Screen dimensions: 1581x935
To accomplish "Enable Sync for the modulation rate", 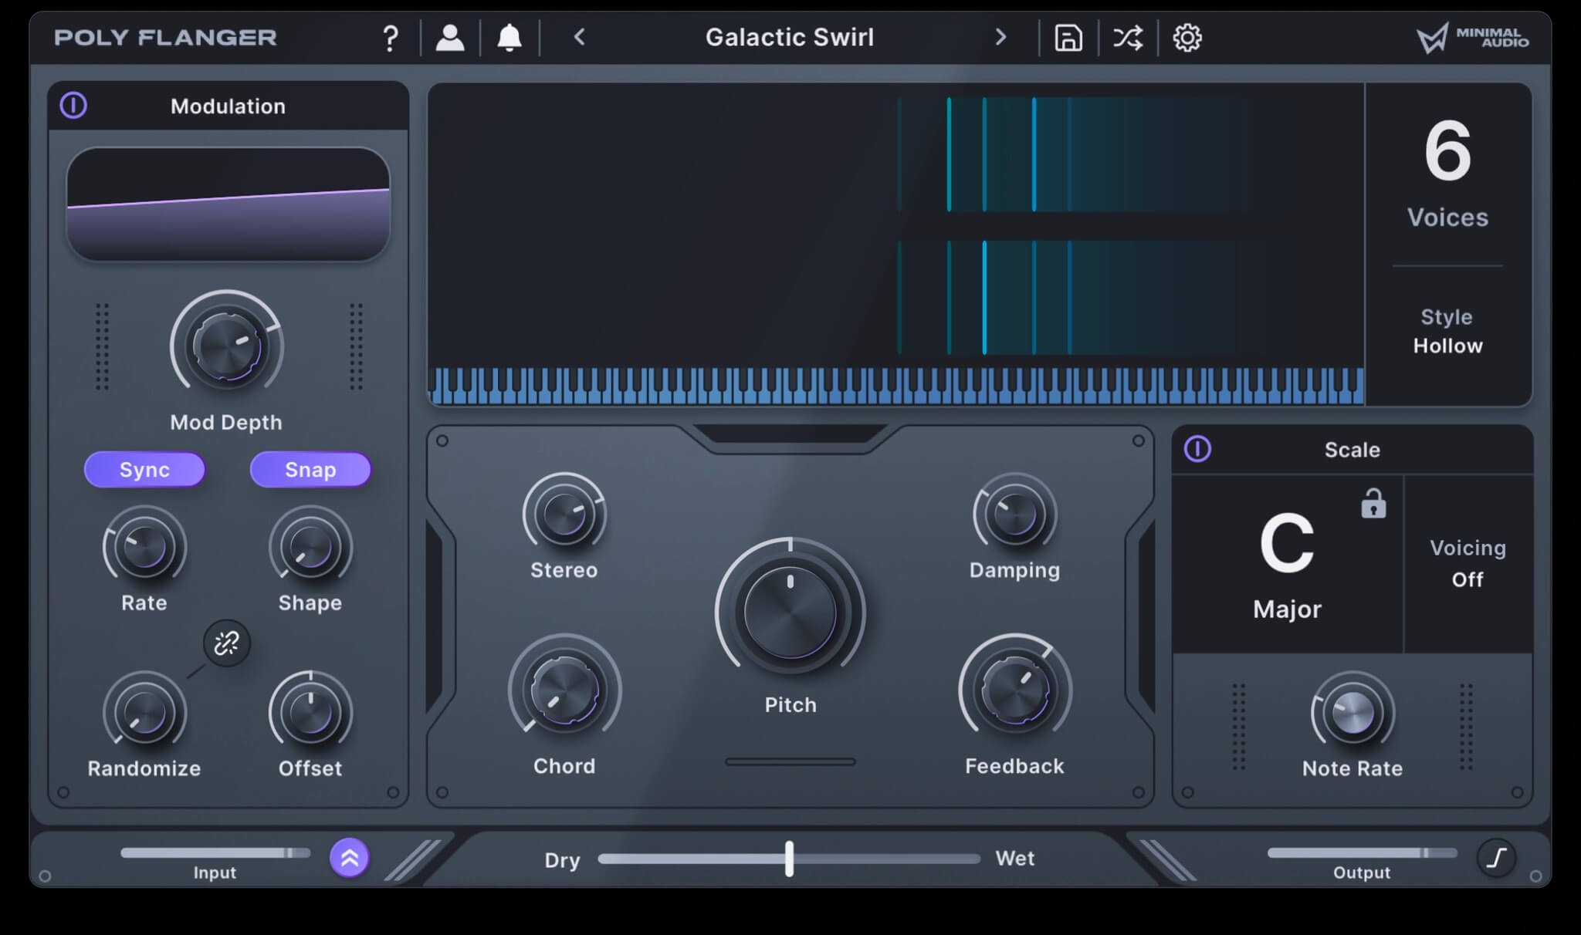I will 144,469.
